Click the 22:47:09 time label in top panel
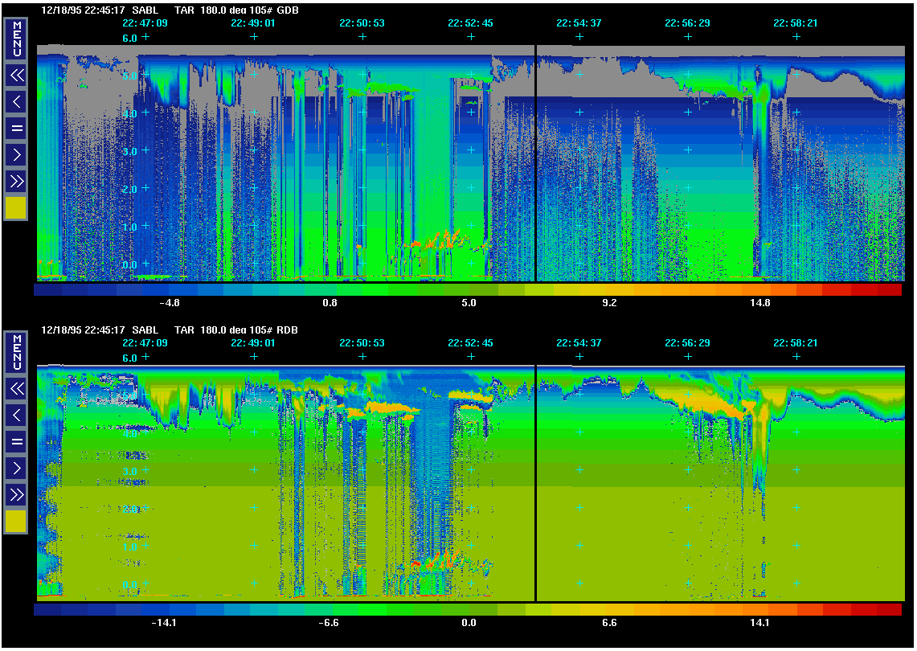 tap(145, 23)
